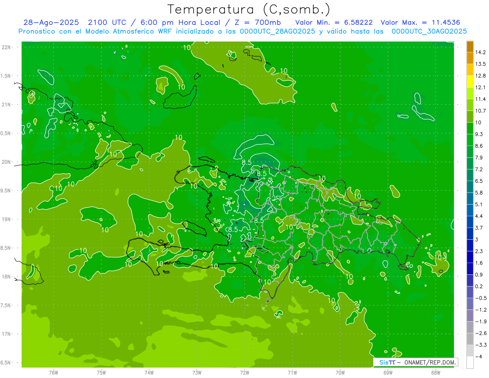The image size is (489, 378).
Task: Click the "13.5" value on the color legend
Action: click(480, 64)
